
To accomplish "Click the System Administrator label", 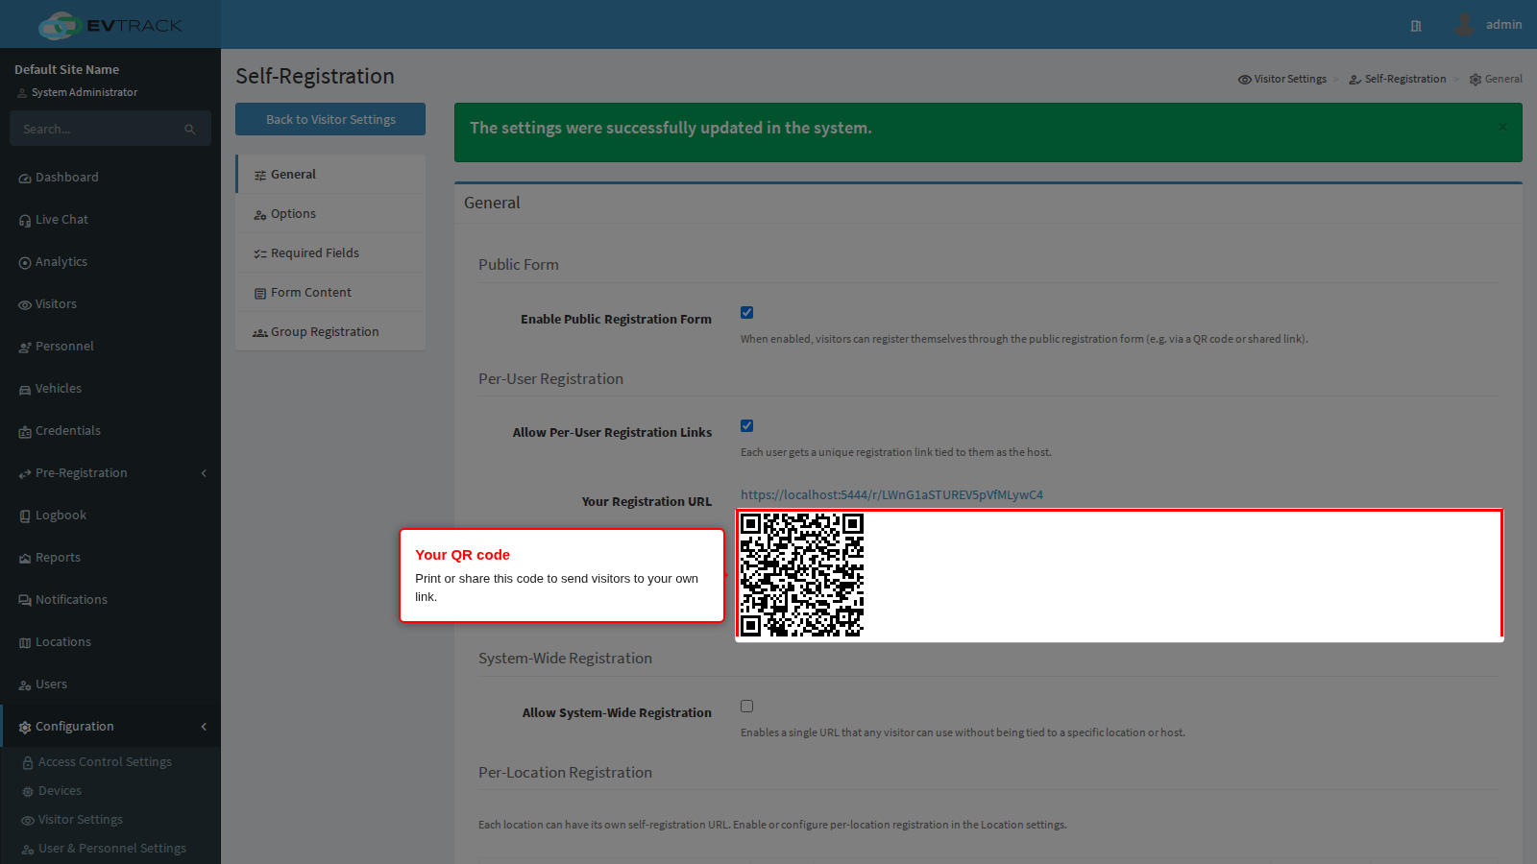I will 85,93.
